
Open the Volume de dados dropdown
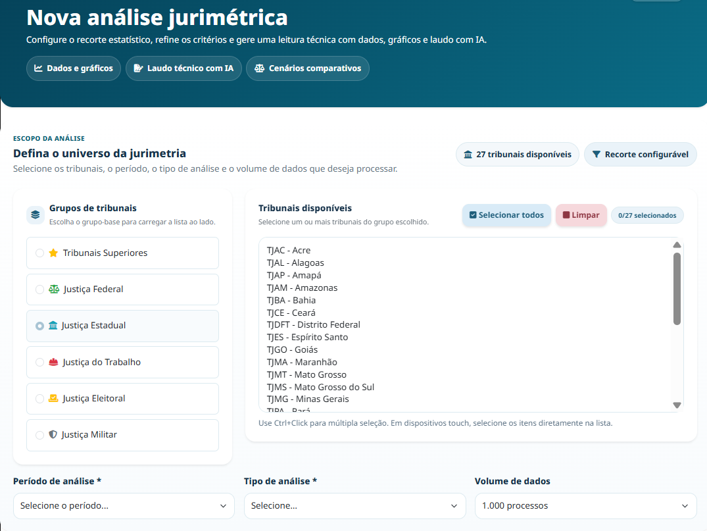[x=585, y=506]
